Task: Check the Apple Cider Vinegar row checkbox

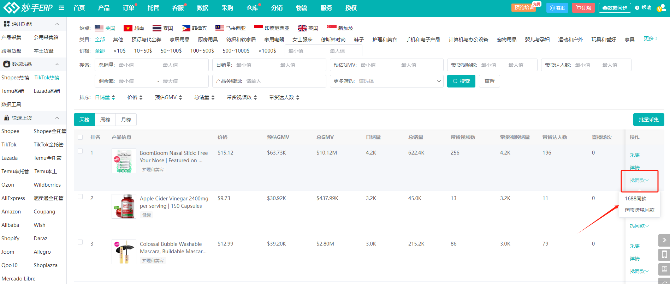Action: pos(80,197)
